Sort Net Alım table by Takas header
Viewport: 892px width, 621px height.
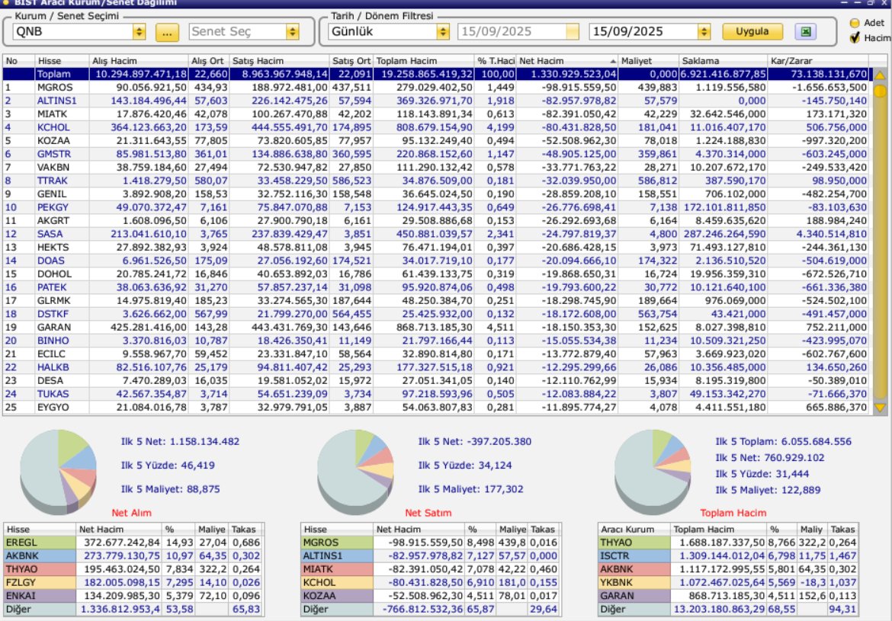246,529
